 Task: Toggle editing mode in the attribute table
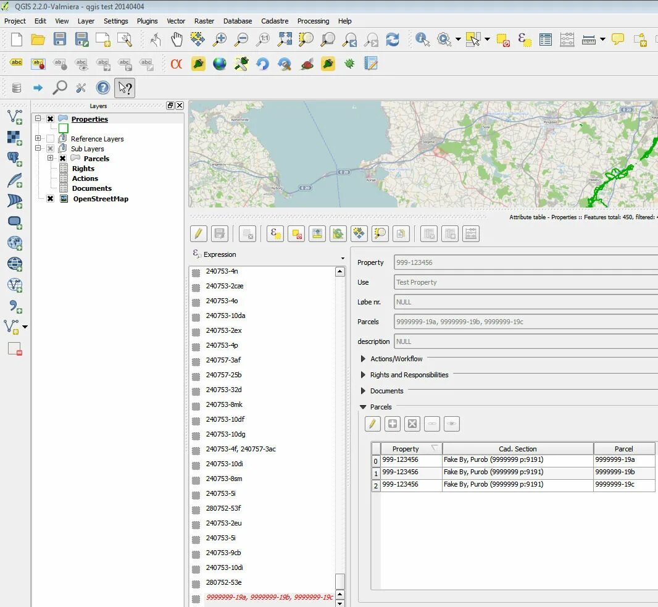198,233
